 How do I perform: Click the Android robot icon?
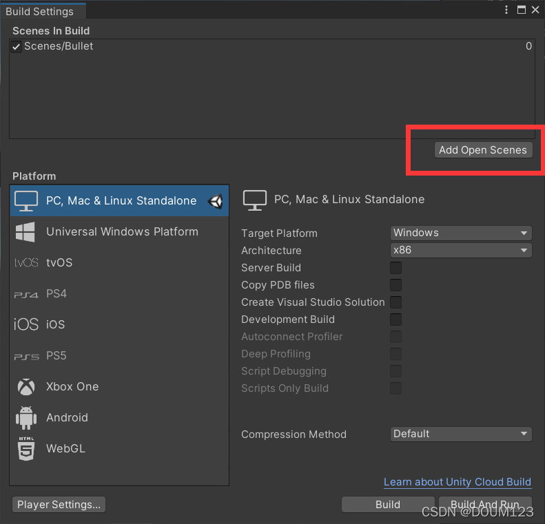click(26, 418)
